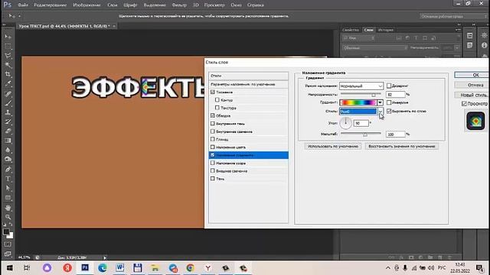490x275 pixels.
Task: Select the Brush tool
Action: 8,103
